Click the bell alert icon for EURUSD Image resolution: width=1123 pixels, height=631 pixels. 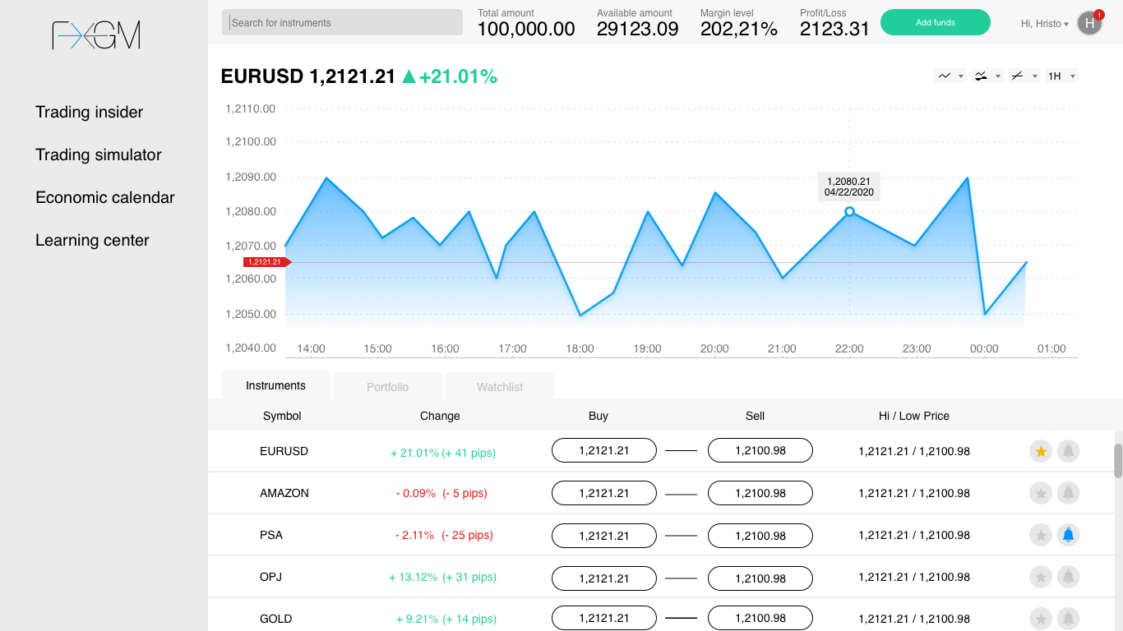[x=1068, y=451]
